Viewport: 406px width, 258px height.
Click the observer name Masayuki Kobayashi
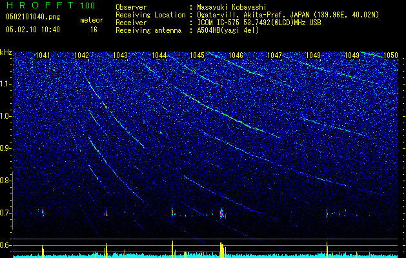[232, 7]
